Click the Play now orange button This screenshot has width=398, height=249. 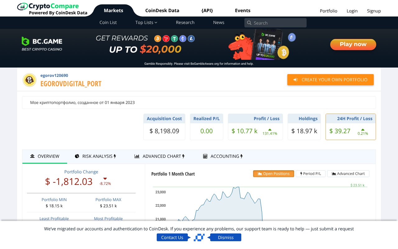(x=353, y=45)
